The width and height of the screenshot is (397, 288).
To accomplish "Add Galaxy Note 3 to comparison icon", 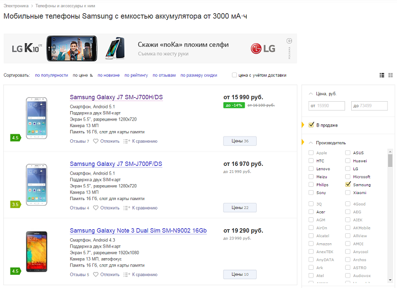I will pos(126,275).
